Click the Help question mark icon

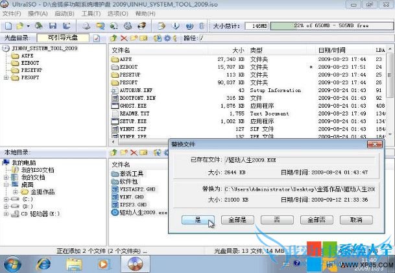point(189,26)
